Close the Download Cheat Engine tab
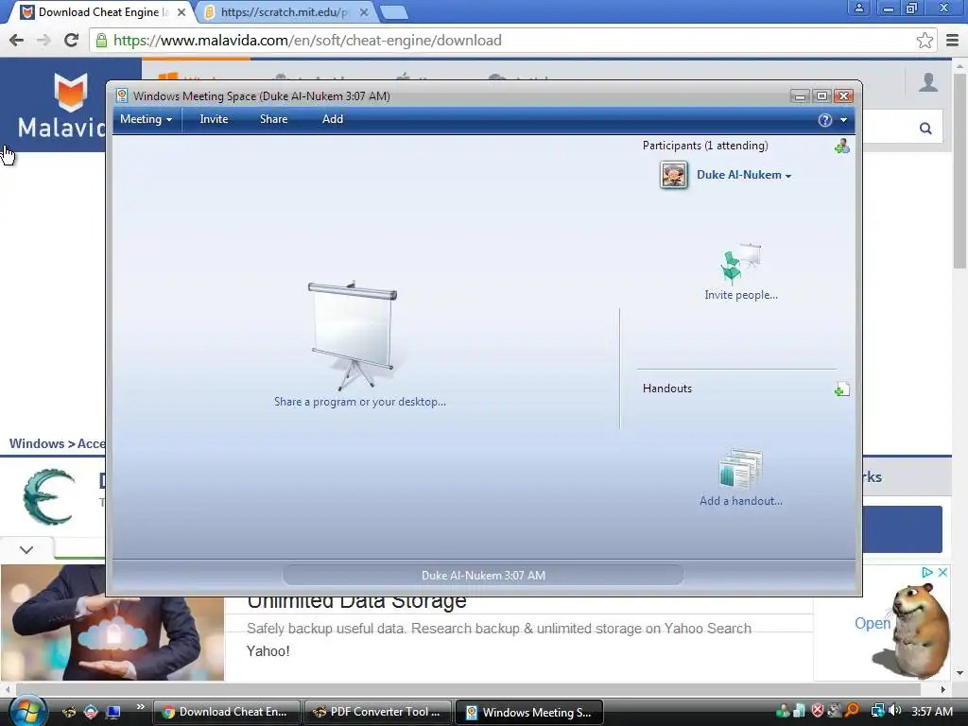 click(181, 11)
